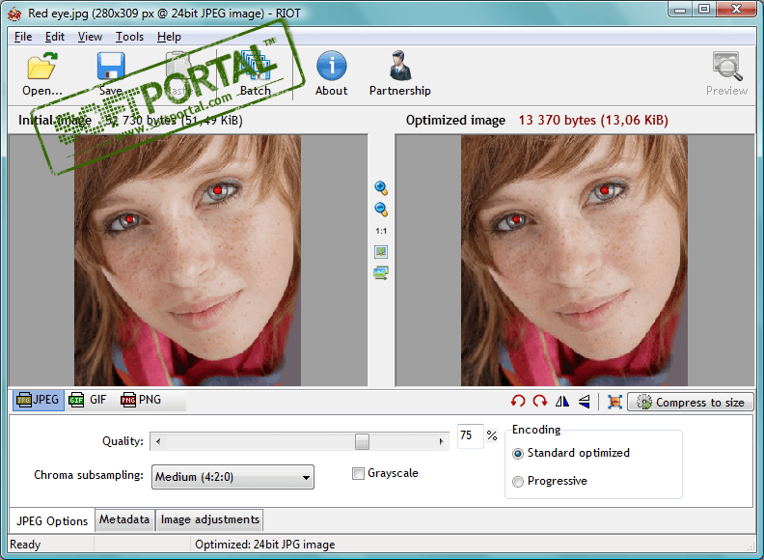Click the Quality slider thumb

click(362, 441)
